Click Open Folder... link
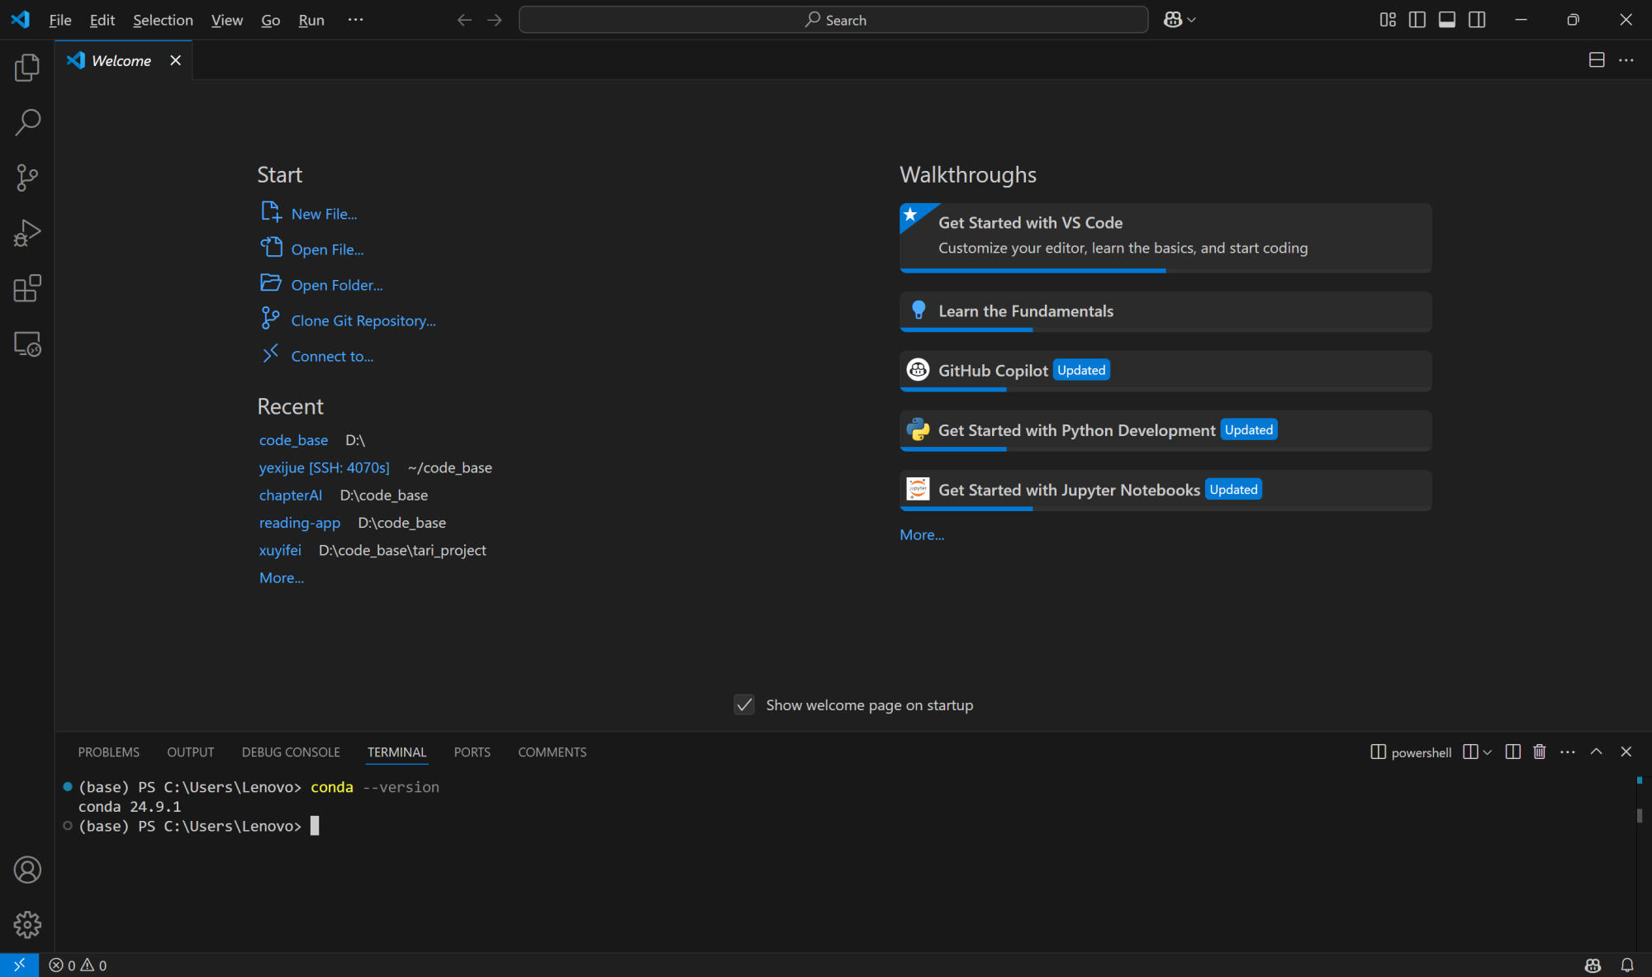Screen dimensions: 1652x977 coord(337,285)
